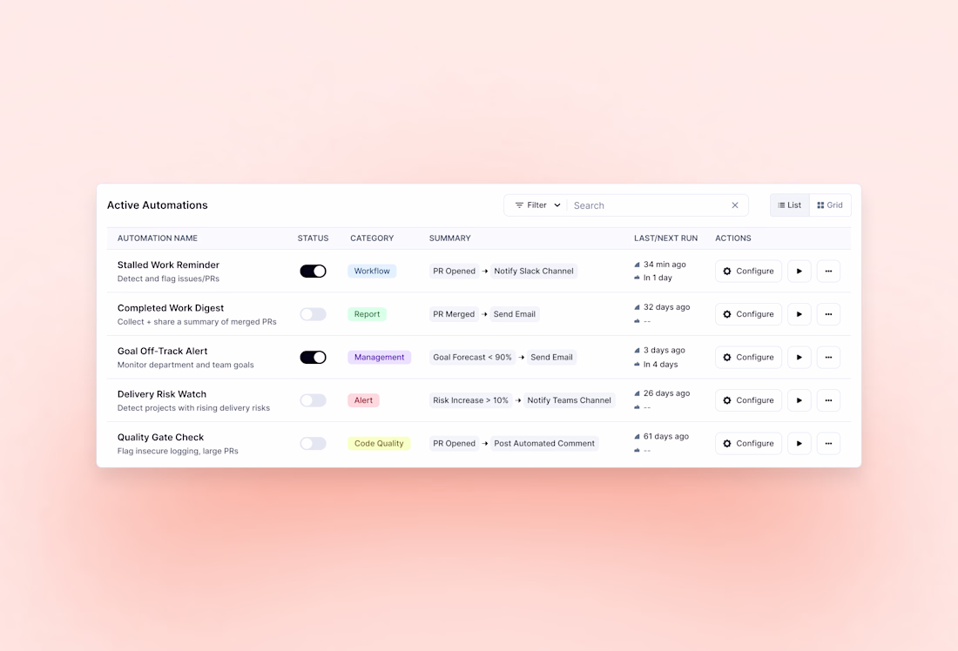Select the Code Quality category tag
The width and height of the screenshot is (958, 651).
379,443
